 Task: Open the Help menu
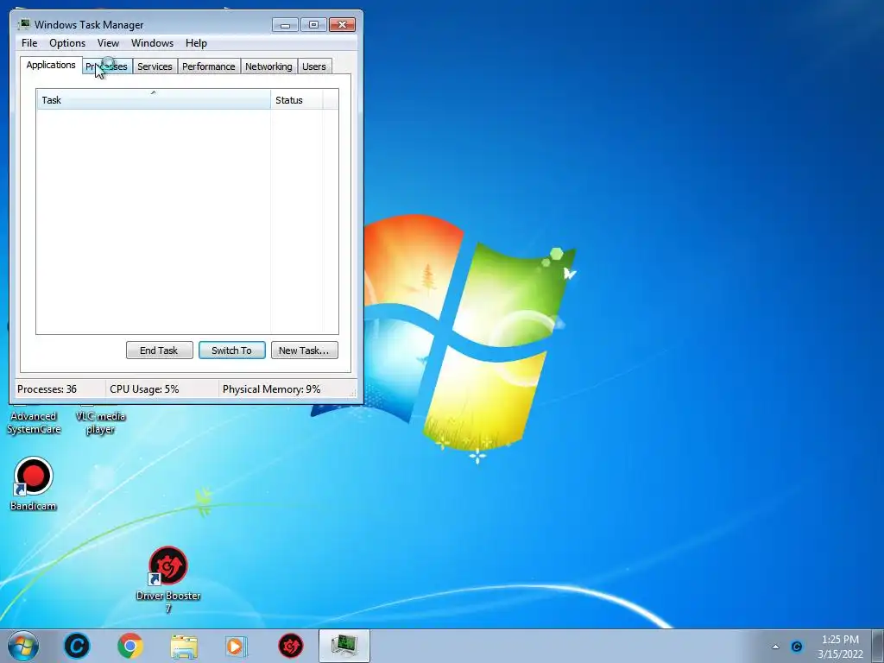point(196,43)
